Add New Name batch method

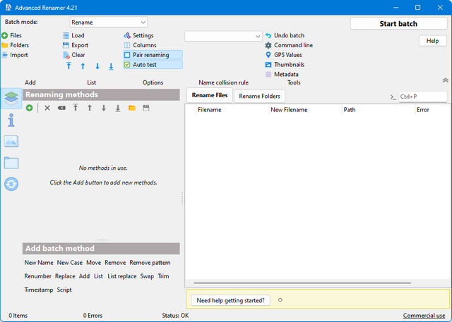coord(39,263)
